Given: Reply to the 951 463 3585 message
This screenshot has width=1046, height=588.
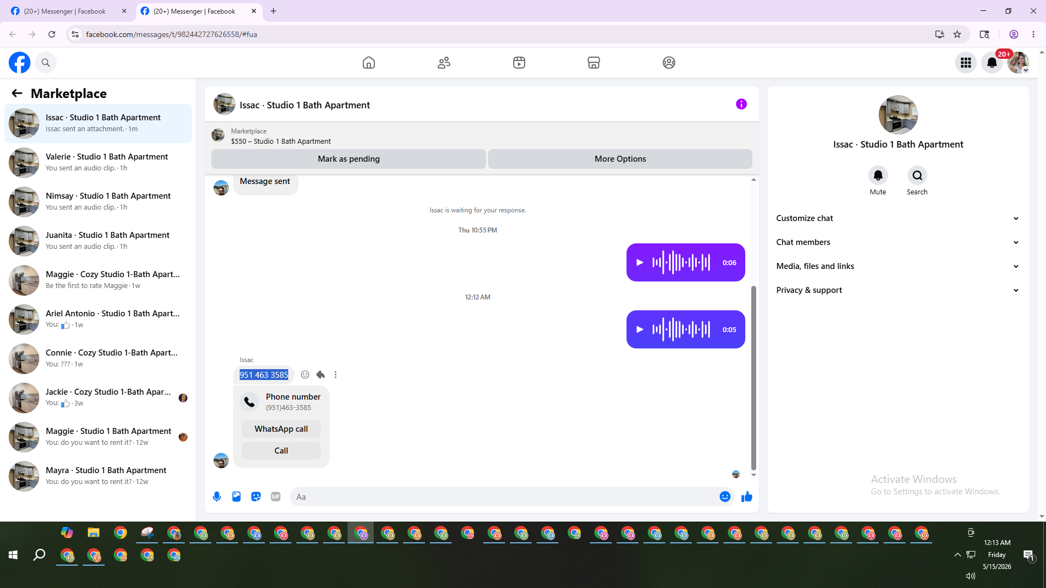Looking at the screenshot, I should (x=320, y=375).
